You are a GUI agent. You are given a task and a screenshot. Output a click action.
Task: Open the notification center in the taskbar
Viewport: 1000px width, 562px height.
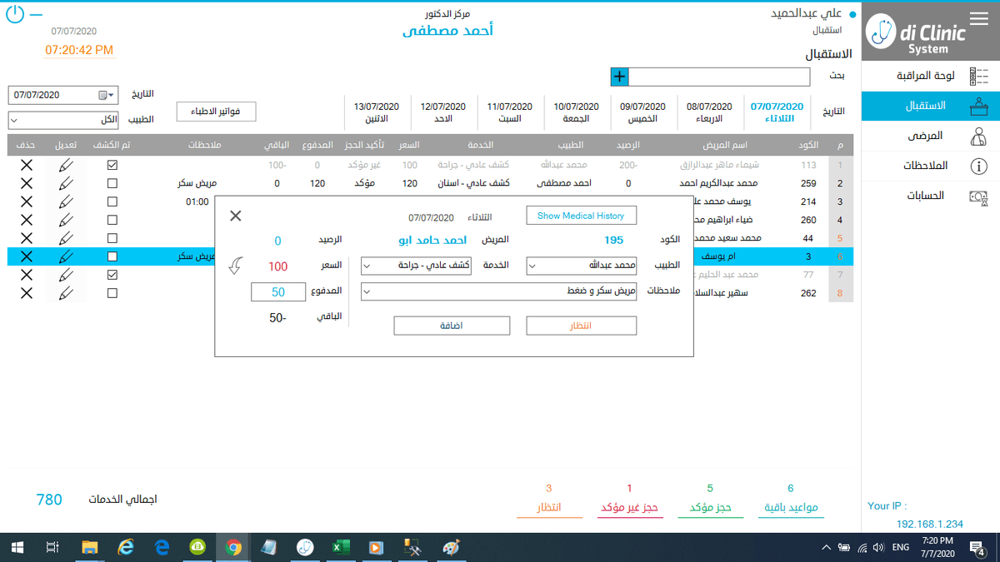(x=978, y=547)
